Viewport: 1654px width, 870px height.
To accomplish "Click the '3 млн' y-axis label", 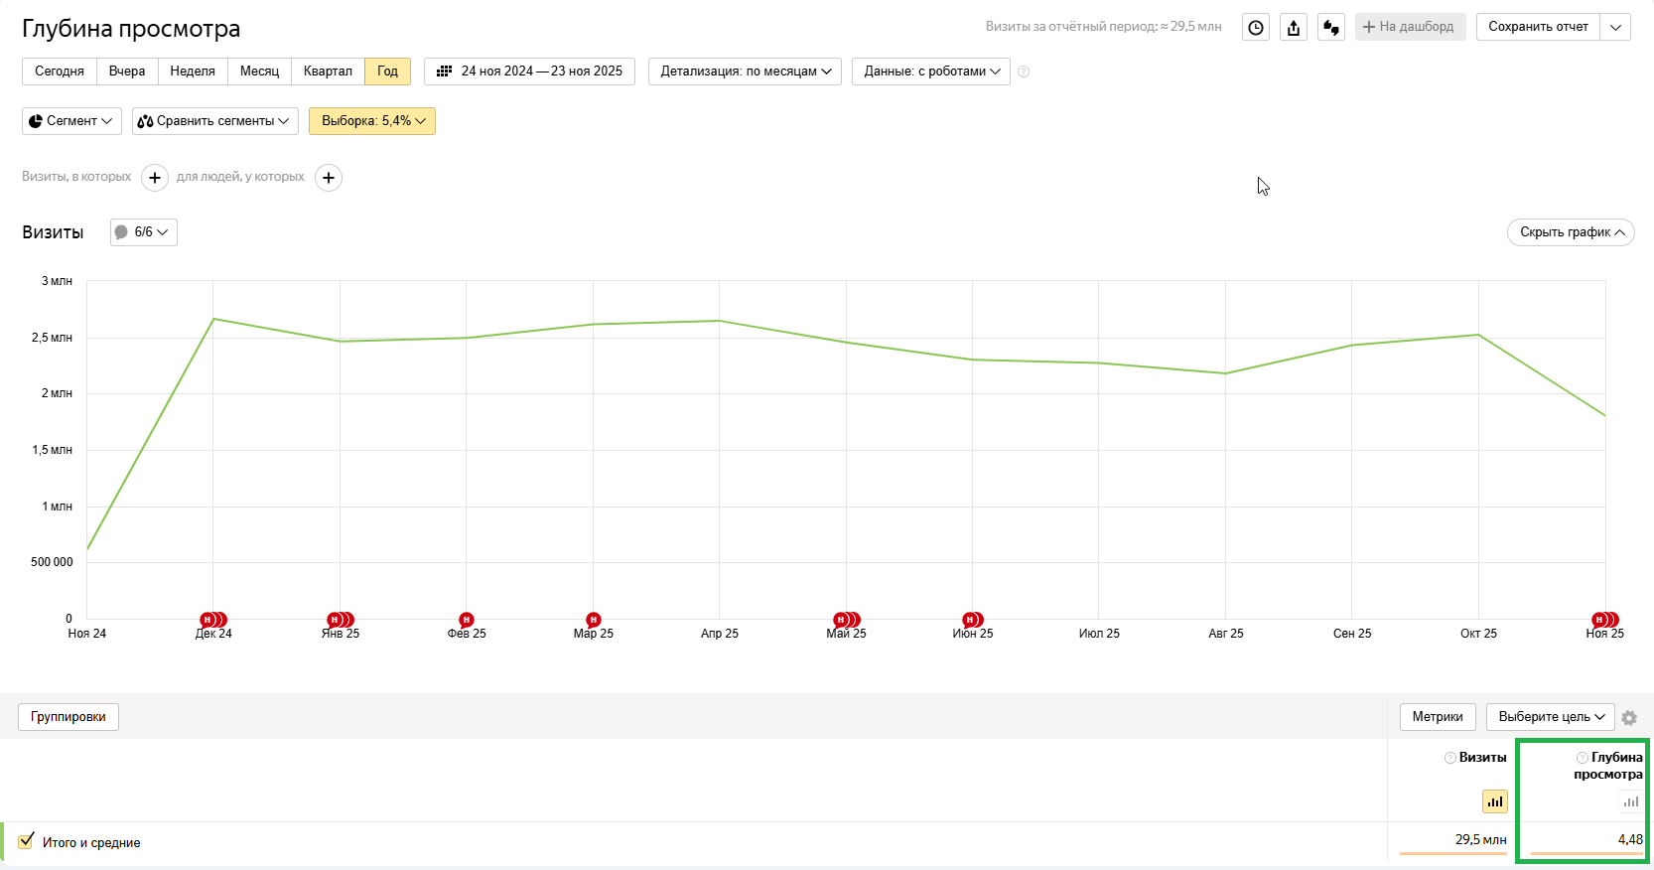I will click(57, 281).
